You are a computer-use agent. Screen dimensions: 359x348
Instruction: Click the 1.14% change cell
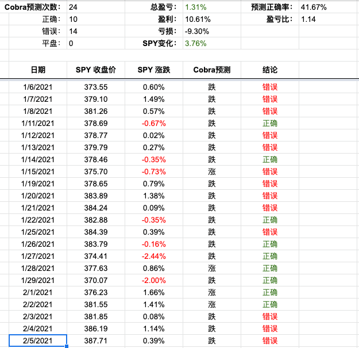coord(153,329)
